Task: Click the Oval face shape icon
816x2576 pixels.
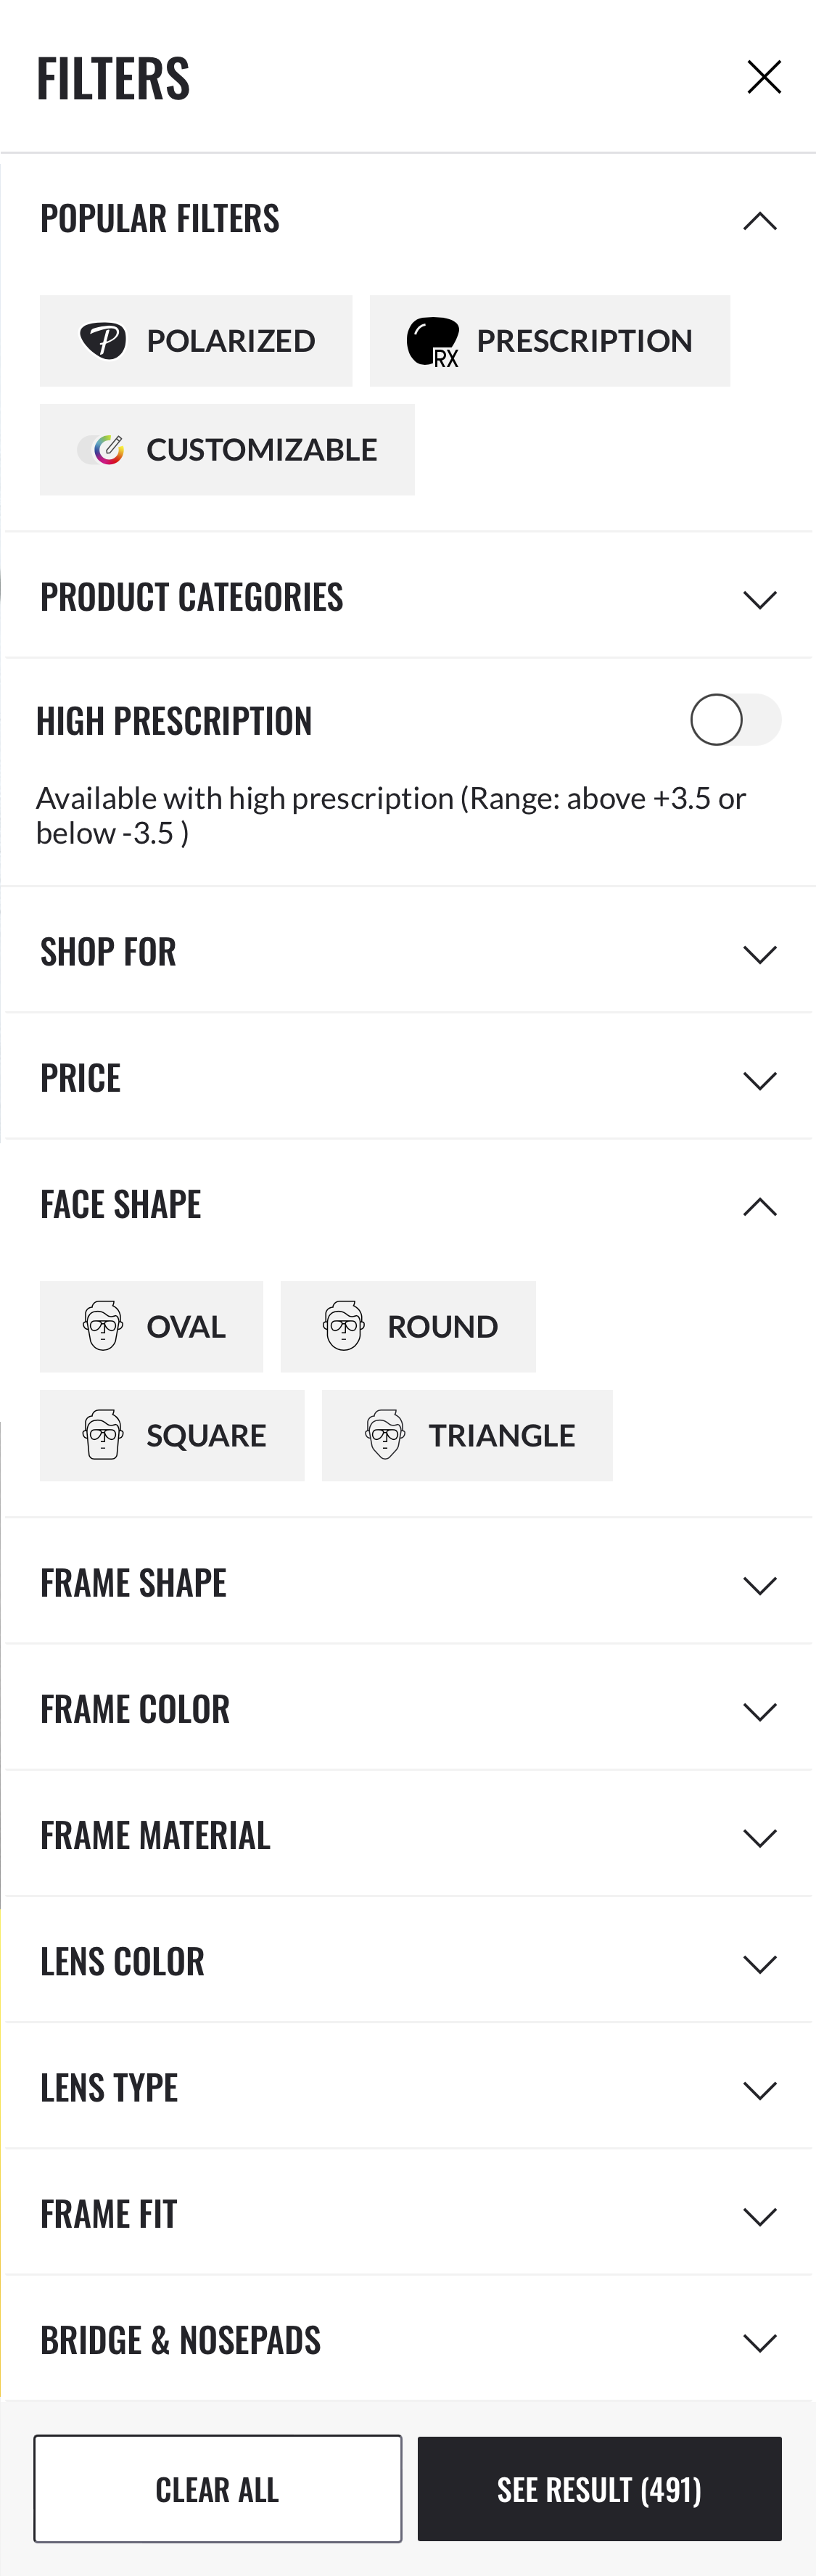Action: click(103, 1326)
